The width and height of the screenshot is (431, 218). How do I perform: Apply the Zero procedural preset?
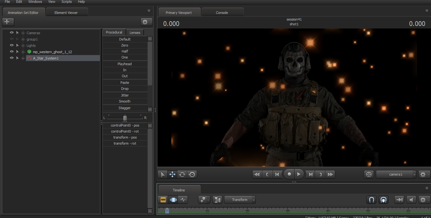(x=125, y=45)
